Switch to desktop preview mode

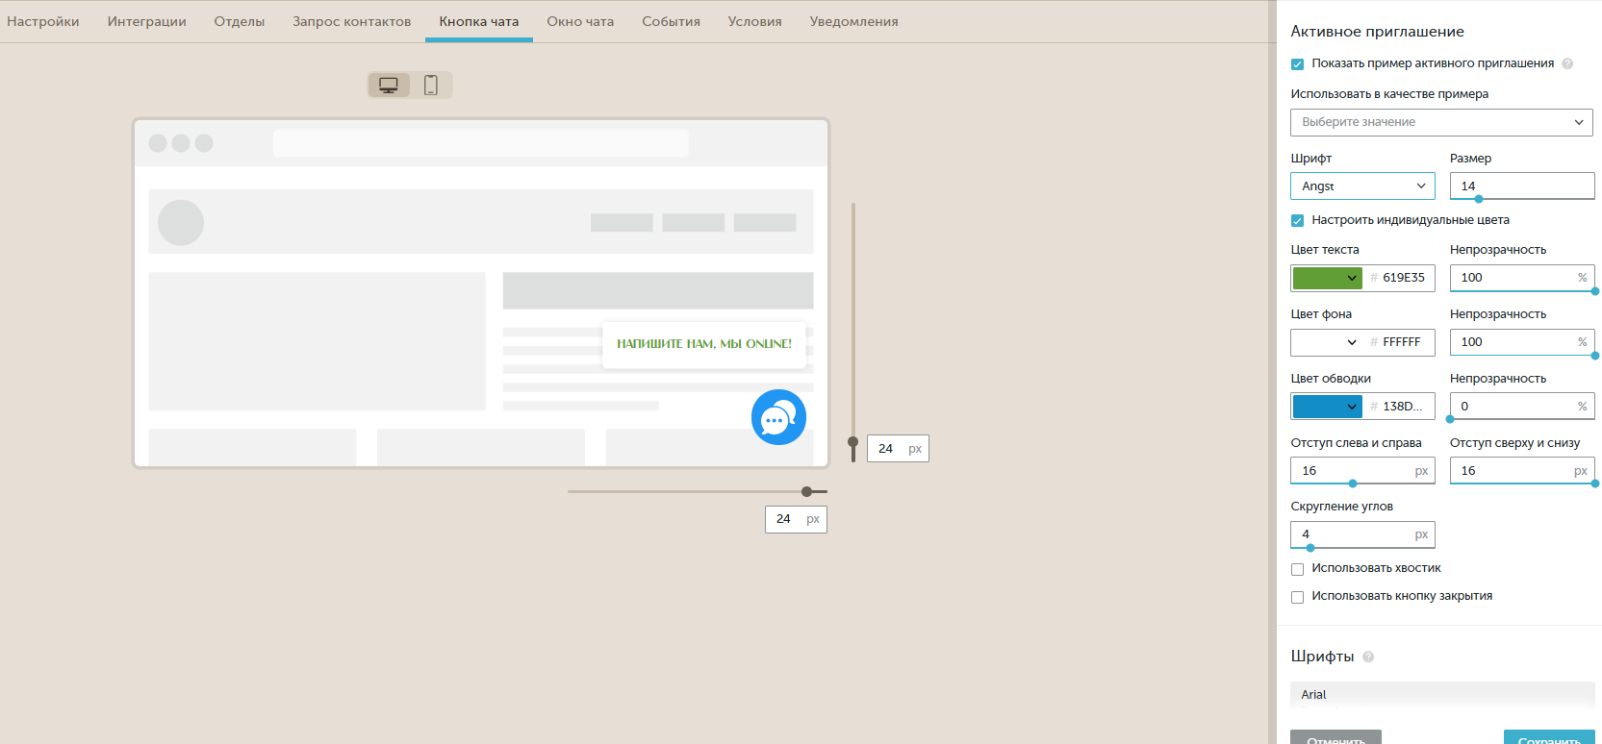[x=389, y=86]
